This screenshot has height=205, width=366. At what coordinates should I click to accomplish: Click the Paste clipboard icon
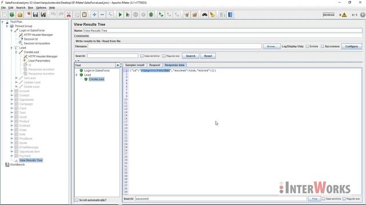(85, 15)
